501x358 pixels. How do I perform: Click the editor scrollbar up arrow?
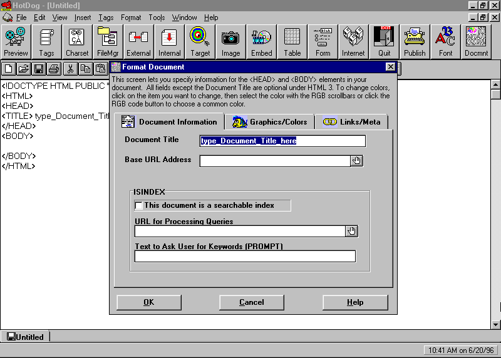[x=495, y=85]
